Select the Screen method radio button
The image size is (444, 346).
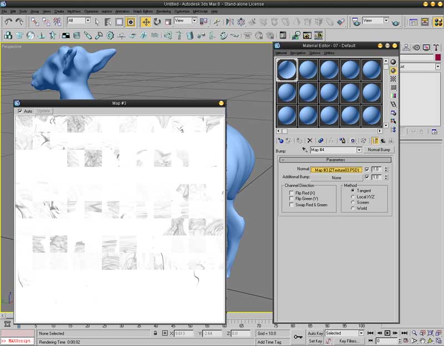pos(353,202)
